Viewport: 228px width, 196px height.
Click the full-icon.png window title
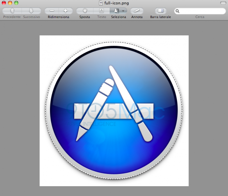tap(116, 3)
